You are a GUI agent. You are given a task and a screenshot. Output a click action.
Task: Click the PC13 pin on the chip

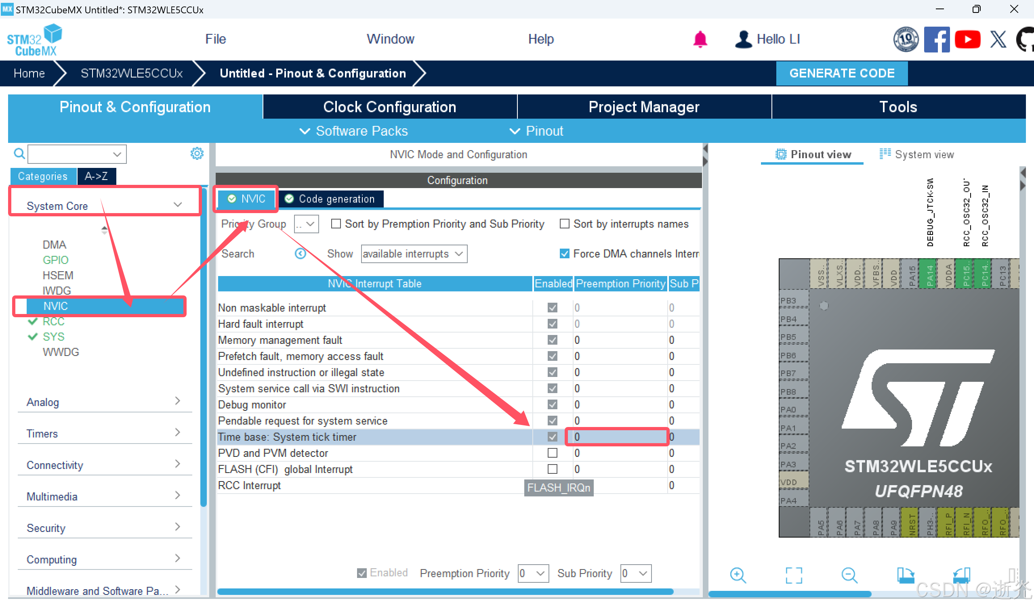[1000, 274]
